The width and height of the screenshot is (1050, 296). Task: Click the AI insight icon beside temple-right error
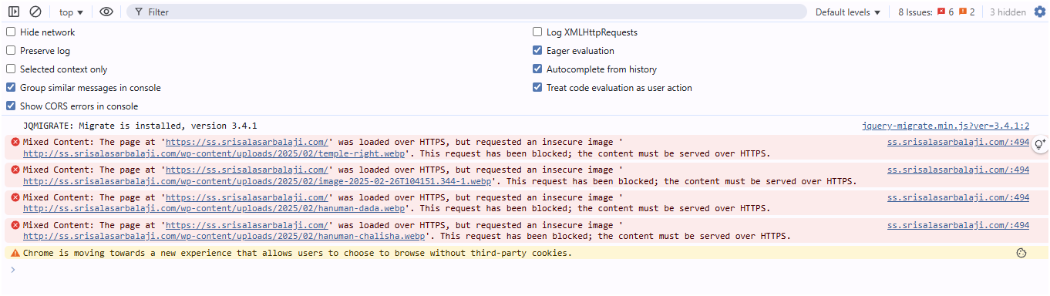[x=1040, y=143]
